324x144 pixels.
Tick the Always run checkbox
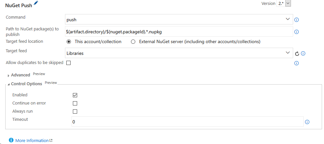[75, 111]
